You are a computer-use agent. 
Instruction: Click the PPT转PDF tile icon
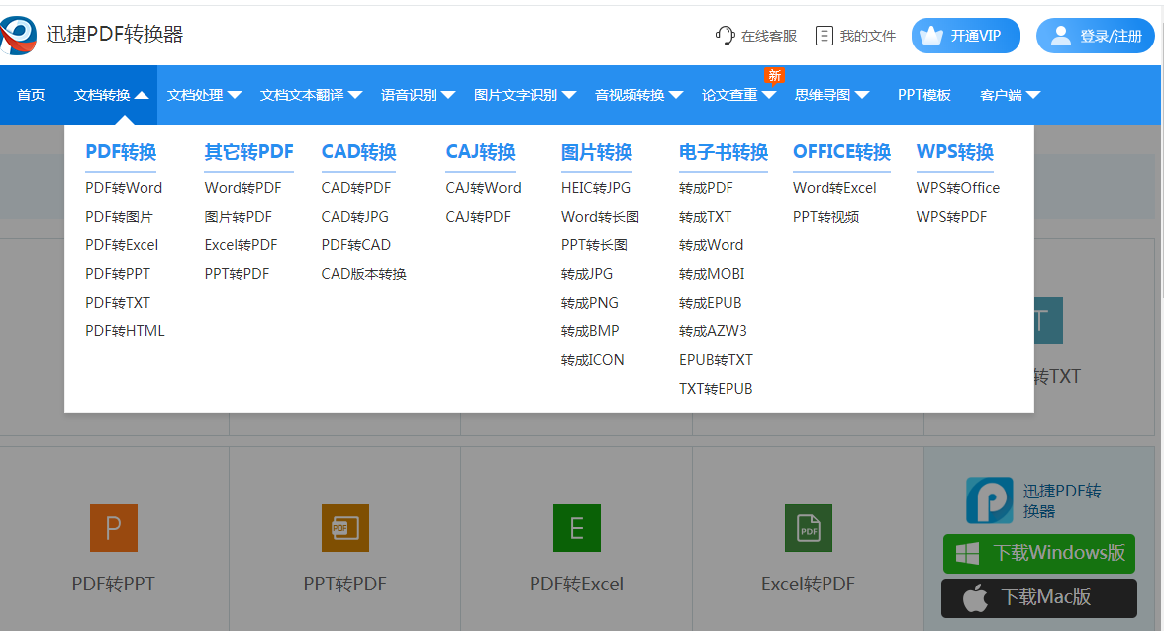click(x=344, y=528)
